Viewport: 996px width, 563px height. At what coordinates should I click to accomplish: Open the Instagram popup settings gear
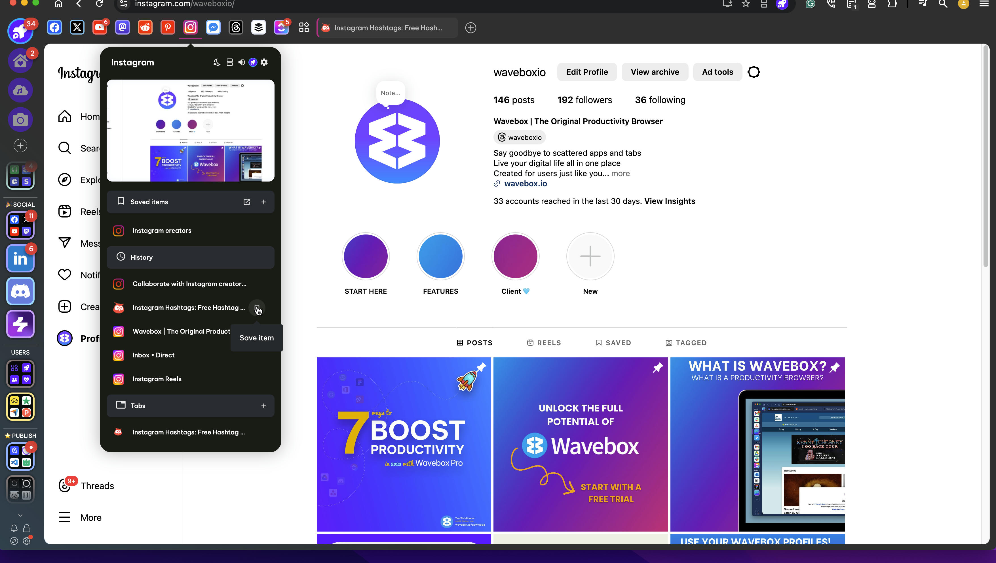(x=264, y=62)
